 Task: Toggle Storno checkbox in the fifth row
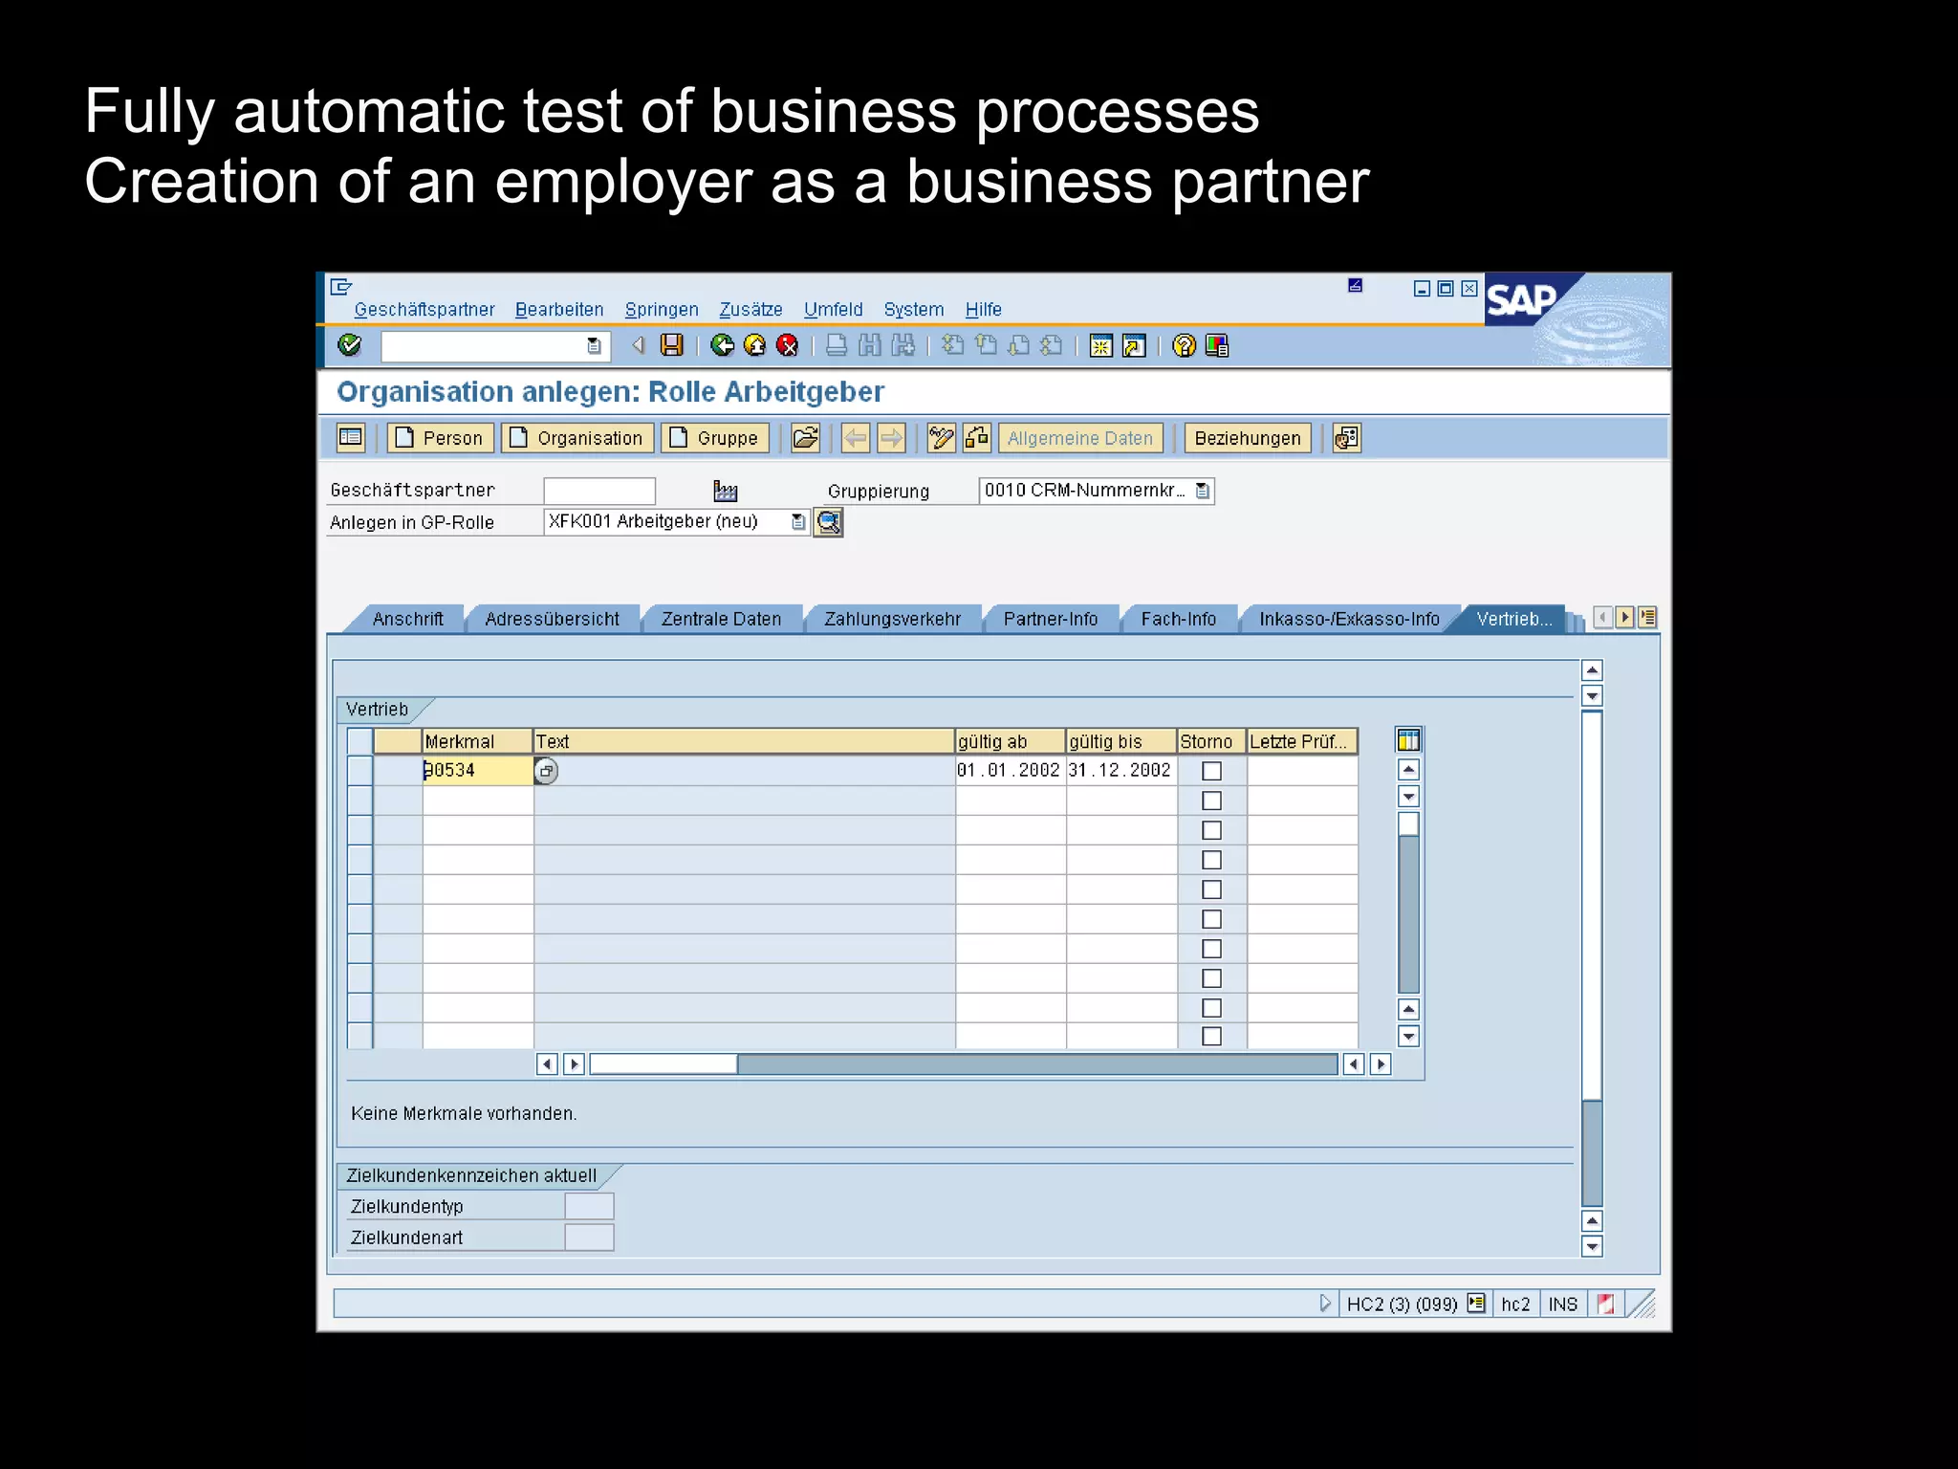(1211, 889)
